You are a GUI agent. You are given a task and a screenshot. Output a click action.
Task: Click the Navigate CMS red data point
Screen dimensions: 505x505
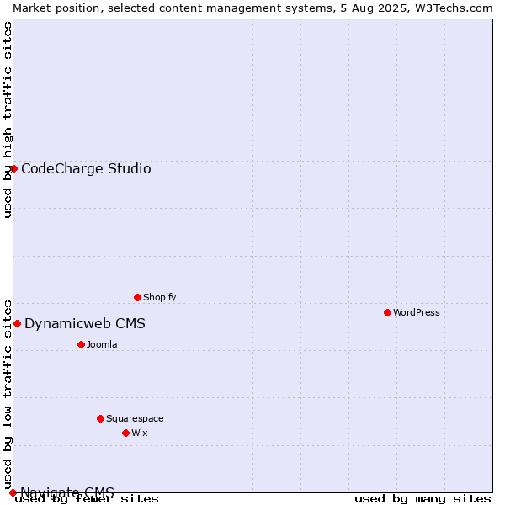click(13, 492)
